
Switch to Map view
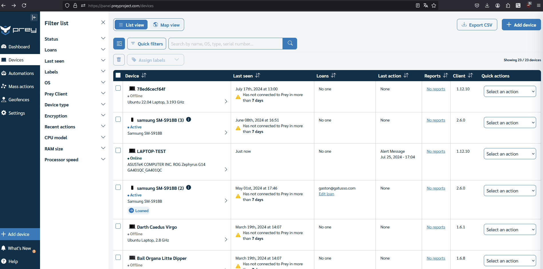click(x=166, y=25)
